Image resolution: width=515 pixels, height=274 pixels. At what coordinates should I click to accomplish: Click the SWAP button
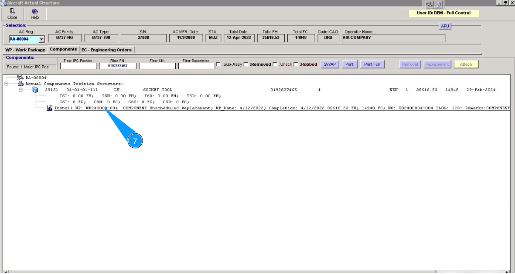point(330,64)
